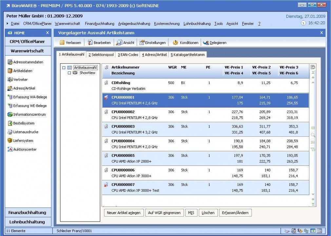Click the MIS button
Screen dimensions: 331x236
pos(191,213)
